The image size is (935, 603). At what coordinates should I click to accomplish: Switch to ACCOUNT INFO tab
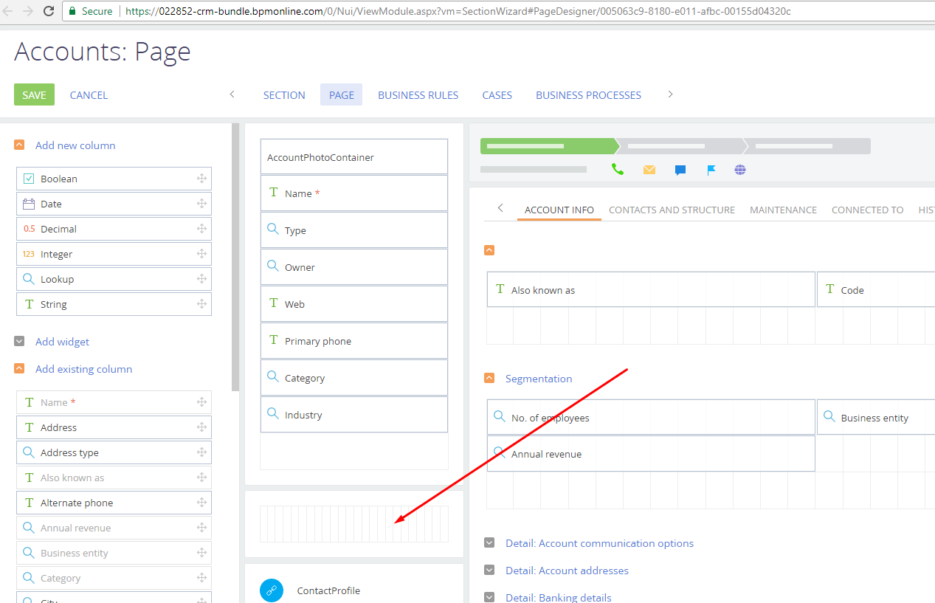pos(559,210)
